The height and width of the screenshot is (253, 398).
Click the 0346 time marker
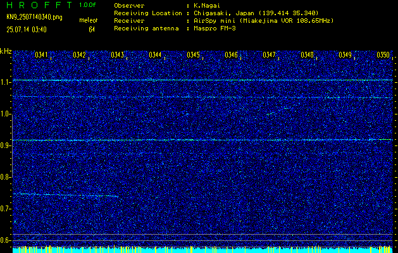(x=231, y=55)
